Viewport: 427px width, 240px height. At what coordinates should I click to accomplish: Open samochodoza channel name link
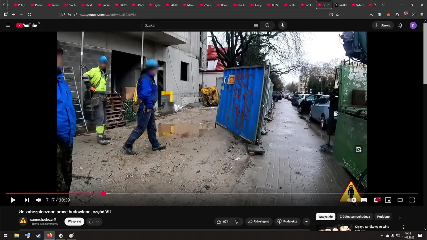(x=41, y=219)
